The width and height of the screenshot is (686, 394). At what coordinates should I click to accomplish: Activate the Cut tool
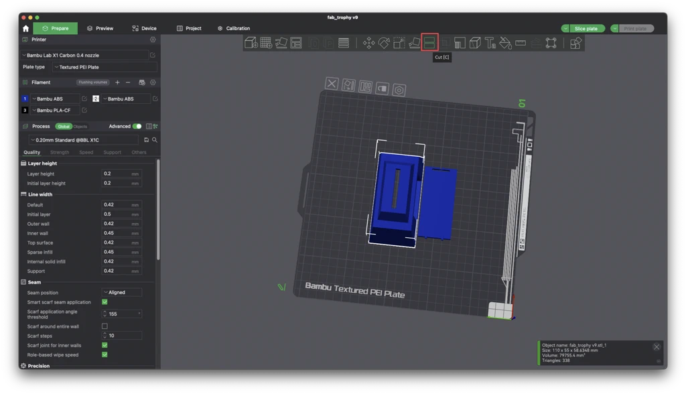pyautogui.click(x=429, y=42)
